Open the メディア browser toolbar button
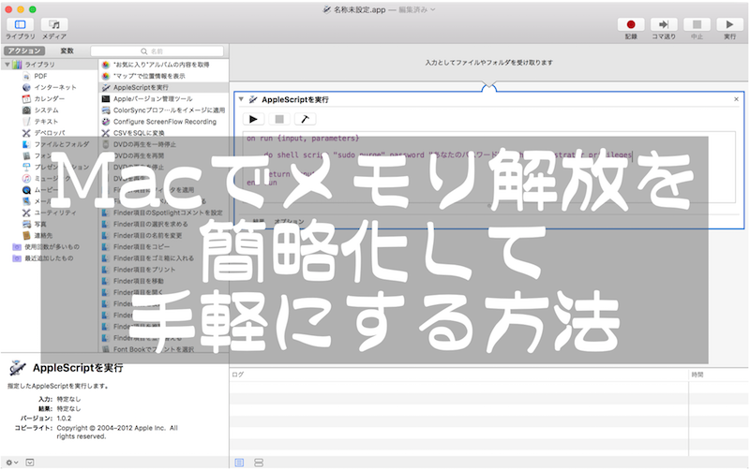 (x=54, y=24)
